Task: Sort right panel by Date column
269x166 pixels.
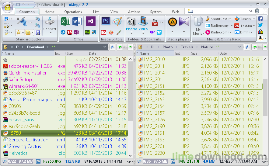Action: (240, 54)
